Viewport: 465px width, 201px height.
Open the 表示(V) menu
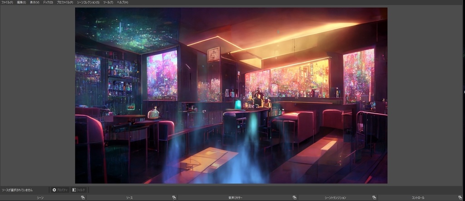tap(35, 2)
